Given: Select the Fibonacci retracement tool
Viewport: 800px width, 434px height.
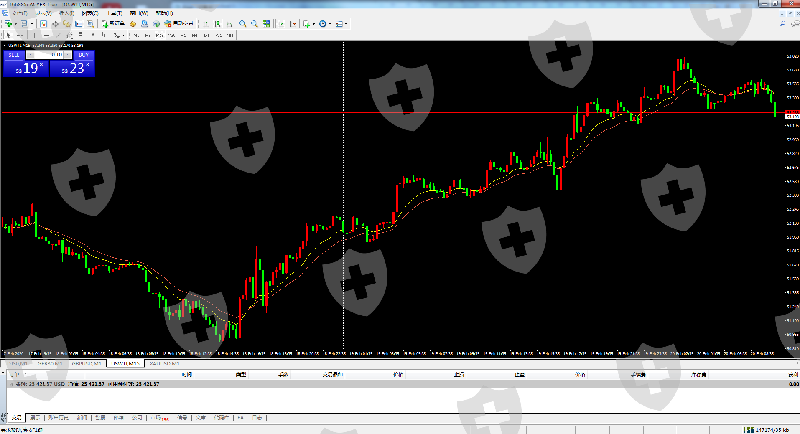Looking at the screenshot, I should tap(82, 35).
